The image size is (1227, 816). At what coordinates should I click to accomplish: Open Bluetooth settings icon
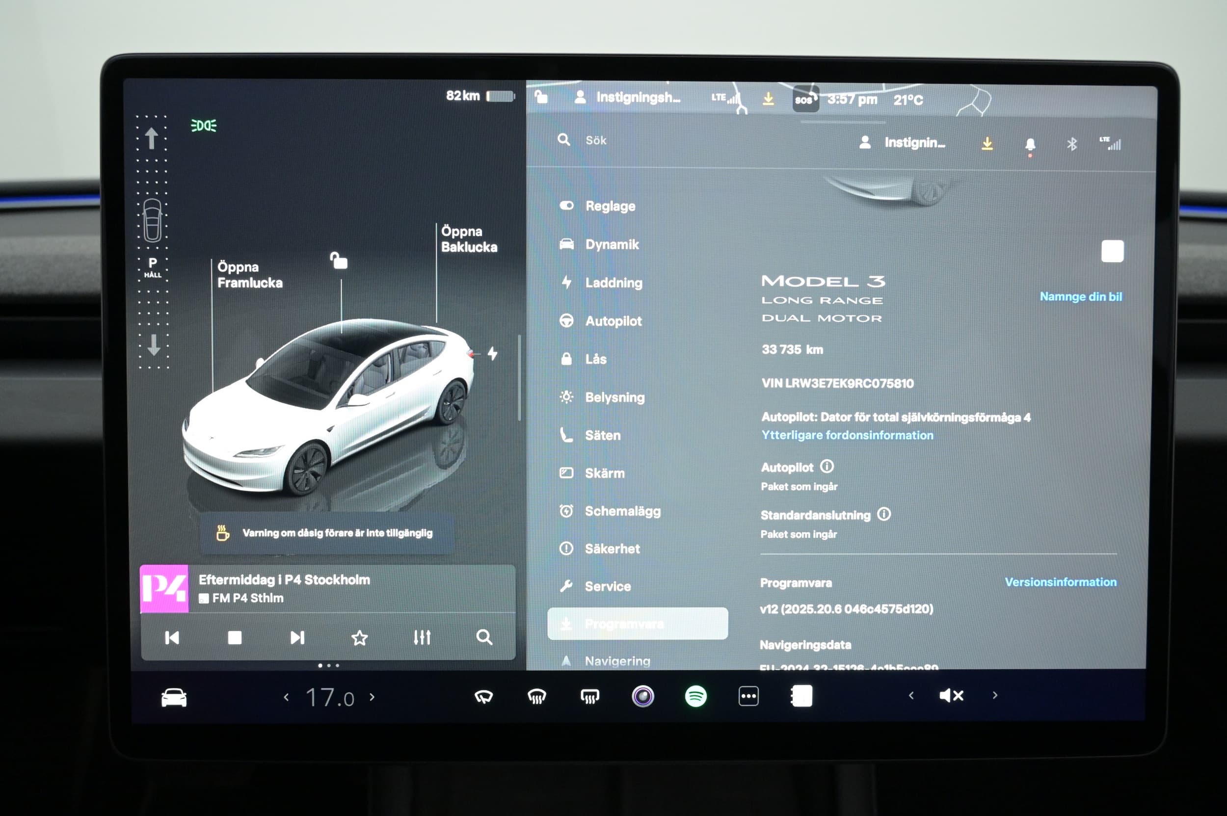[x=1071, y=144]
